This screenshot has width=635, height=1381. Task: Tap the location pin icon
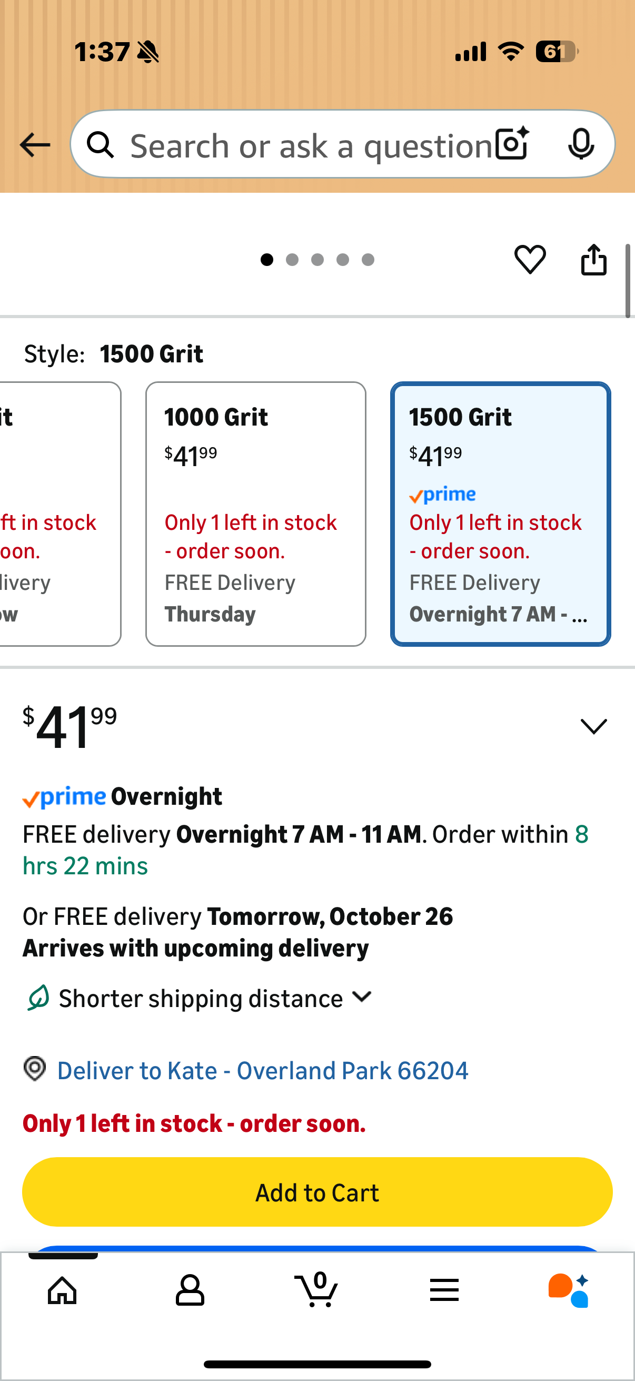(x=35, y=1069)
